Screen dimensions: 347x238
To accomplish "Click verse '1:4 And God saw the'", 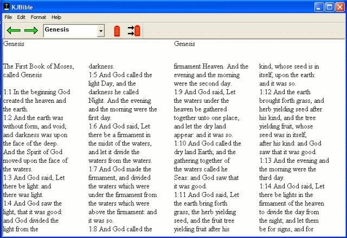I will [33, 203].
